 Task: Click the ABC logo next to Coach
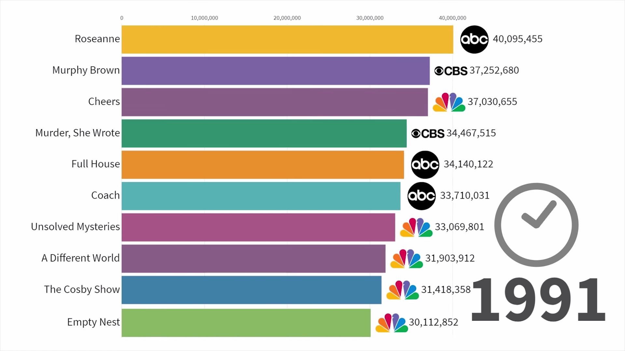click(421, 196)
